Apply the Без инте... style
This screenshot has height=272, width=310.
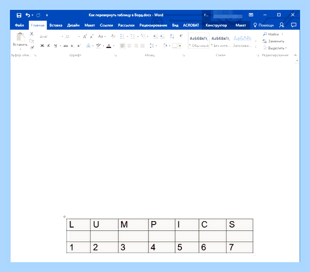point(220,41)
